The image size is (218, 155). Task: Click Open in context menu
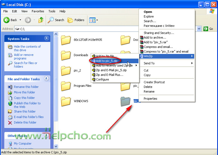click(167, 12)
